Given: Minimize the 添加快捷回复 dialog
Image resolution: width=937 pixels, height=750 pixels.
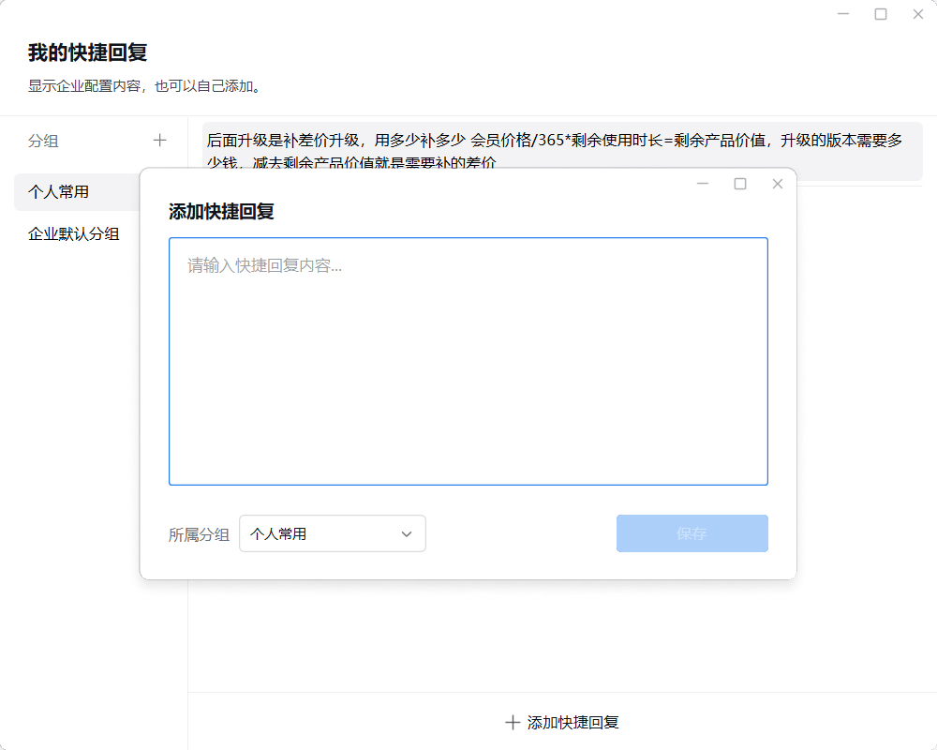Looking at the screenshot, I should pyautogui.click(x=703, y=184).
